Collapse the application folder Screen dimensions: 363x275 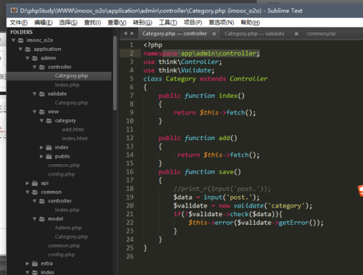coord(20,49)
